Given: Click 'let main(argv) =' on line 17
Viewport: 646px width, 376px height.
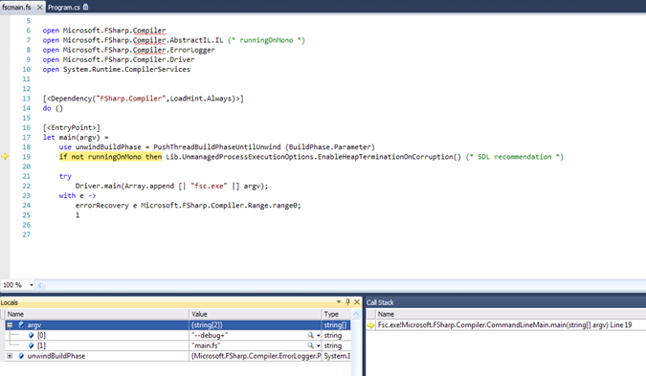Looking at the screenshot, I should click(x=76, y=137).
